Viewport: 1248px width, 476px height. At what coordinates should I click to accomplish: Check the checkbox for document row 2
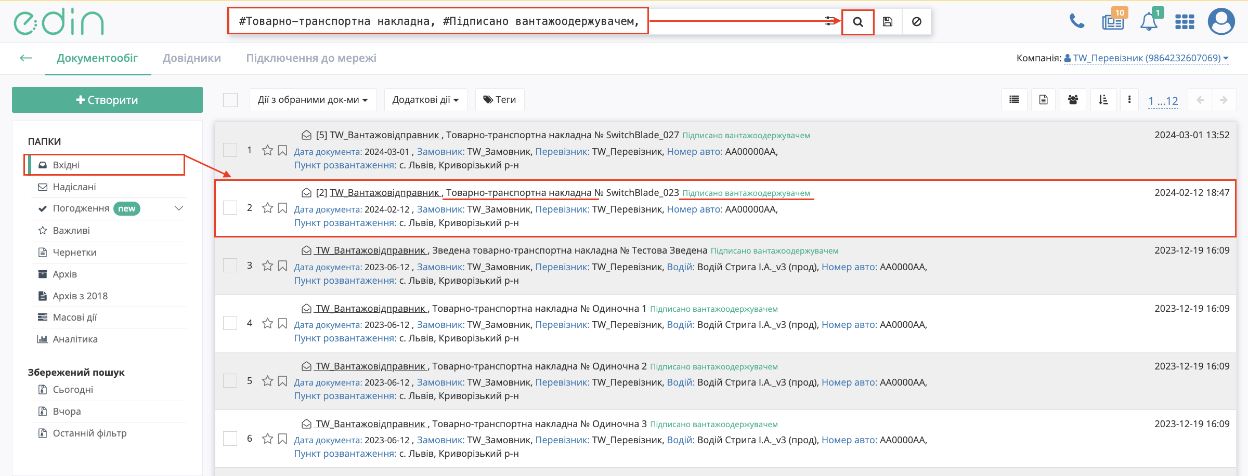coord(230,208)
